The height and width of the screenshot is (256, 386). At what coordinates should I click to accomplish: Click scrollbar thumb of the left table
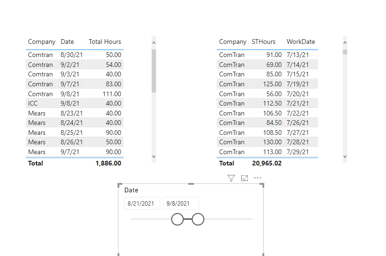(x=154, y=71)
